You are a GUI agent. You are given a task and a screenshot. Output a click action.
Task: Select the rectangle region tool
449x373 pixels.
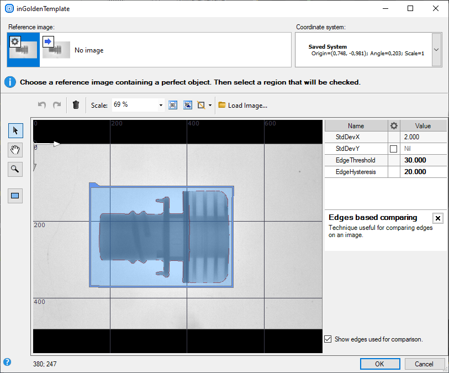pyautogui.click(x=15, y=196)
